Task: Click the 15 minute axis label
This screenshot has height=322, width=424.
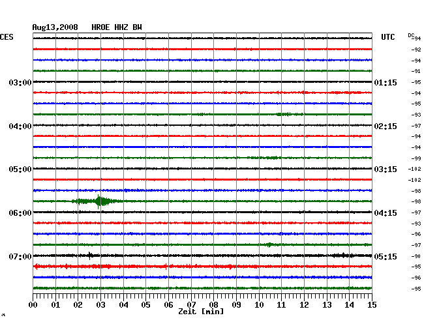Action: pos(372,305)
